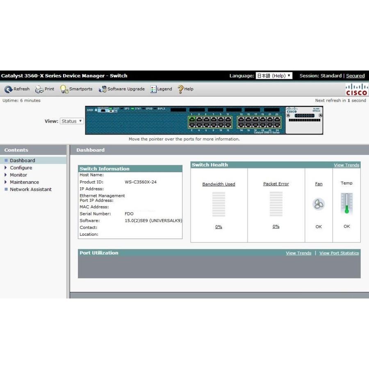Click port 1 on switch image
The width and height of the screenshot is (369, 369).
click(192, 120)
